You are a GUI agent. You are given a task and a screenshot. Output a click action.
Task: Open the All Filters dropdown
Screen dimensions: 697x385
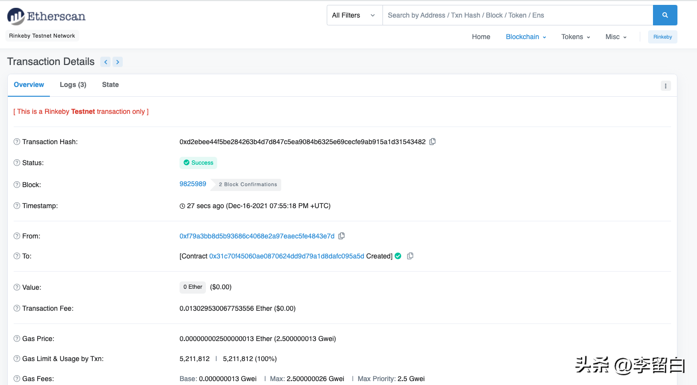[x=354, y=15]
